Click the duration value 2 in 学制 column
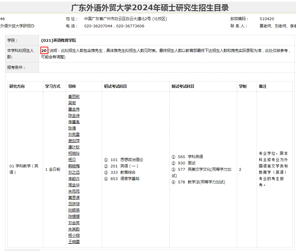 (240, 169)
